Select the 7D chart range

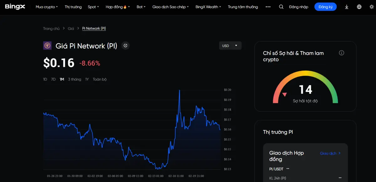coord(53,79)
